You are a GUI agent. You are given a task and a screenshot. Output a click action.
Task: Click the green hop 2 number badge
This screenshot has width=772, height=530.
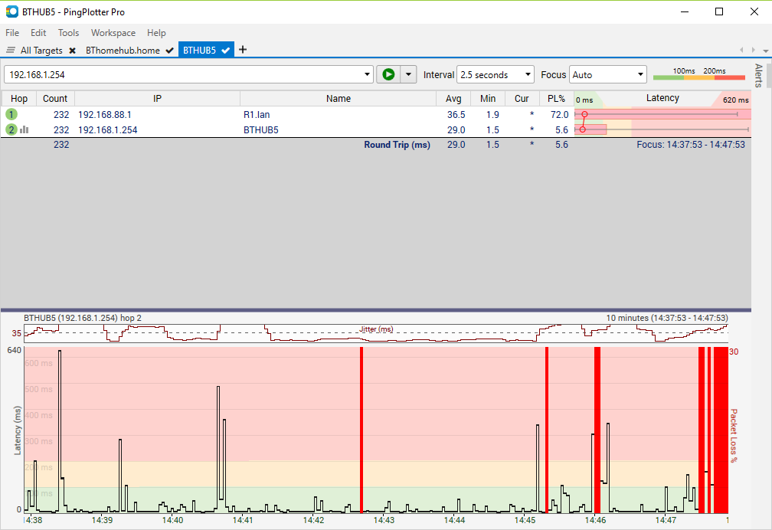(x=11, y=129)
